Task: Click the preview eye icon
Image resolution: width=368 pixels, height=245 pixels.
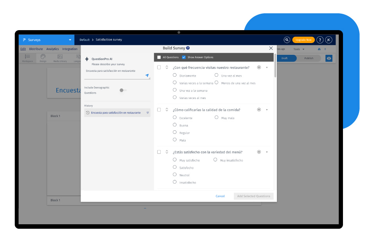Action: pyautogui.click(x=329, y=58)
